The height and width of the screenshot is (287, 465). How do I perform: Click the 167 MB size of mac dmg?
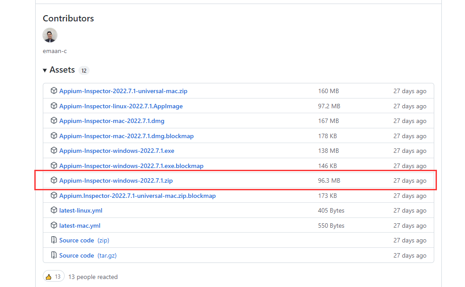(328, 121)
